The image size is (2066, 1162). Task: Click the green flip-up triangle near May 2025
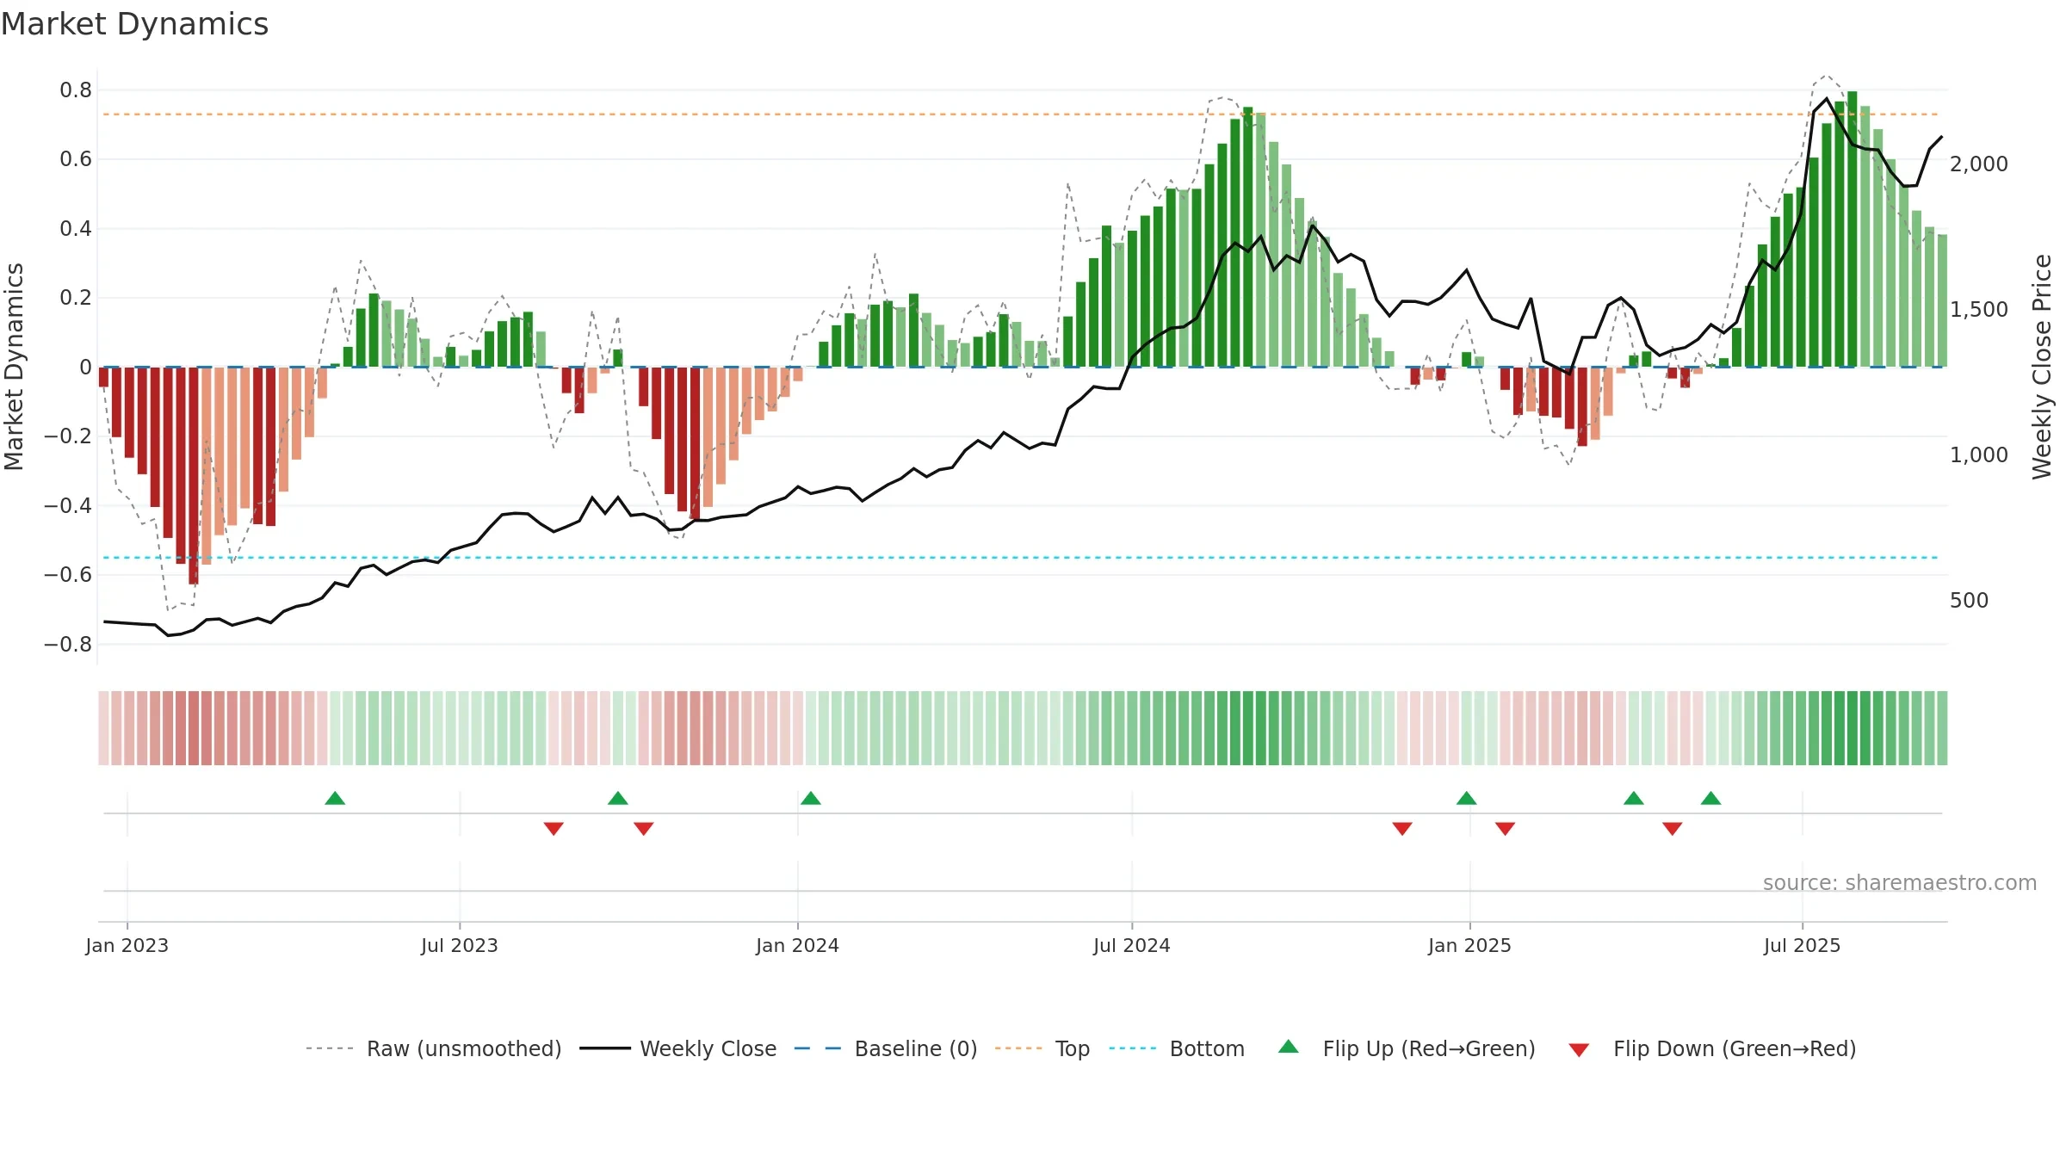click(1711, 798)
